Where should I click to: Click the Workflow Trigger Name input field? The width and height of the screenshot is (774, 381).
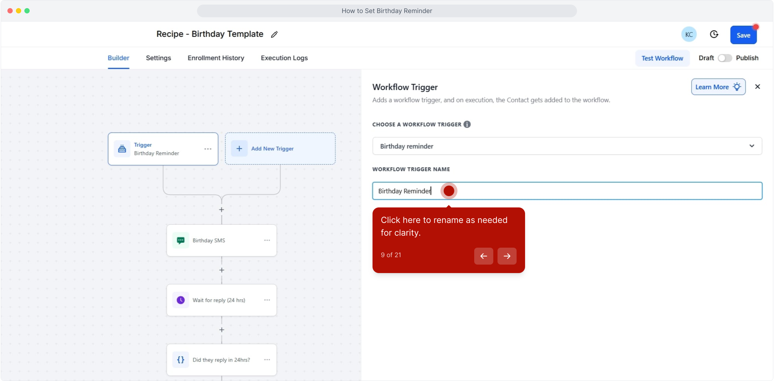(x=600, y=191)
